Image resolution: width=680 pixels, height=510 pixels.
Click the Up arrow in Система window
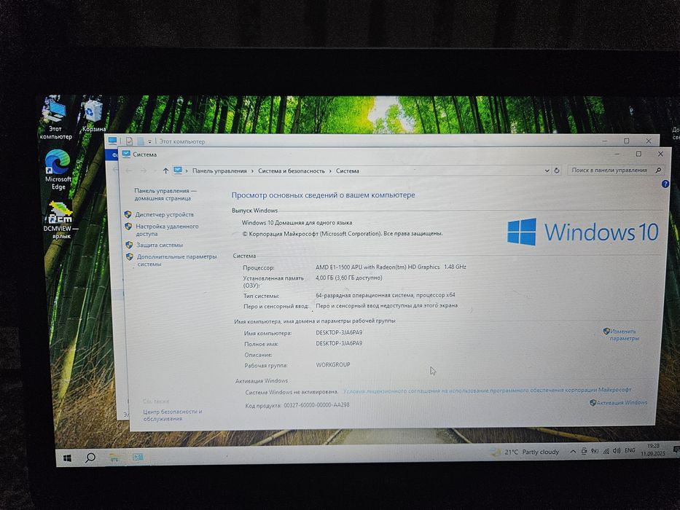[x=165, y=171]
